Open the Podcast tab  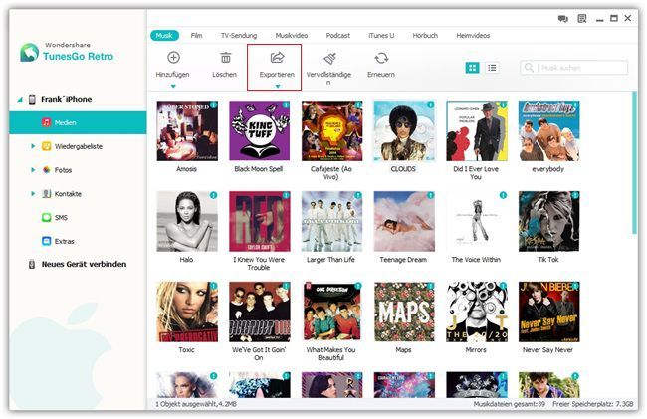tap(338, 36)
